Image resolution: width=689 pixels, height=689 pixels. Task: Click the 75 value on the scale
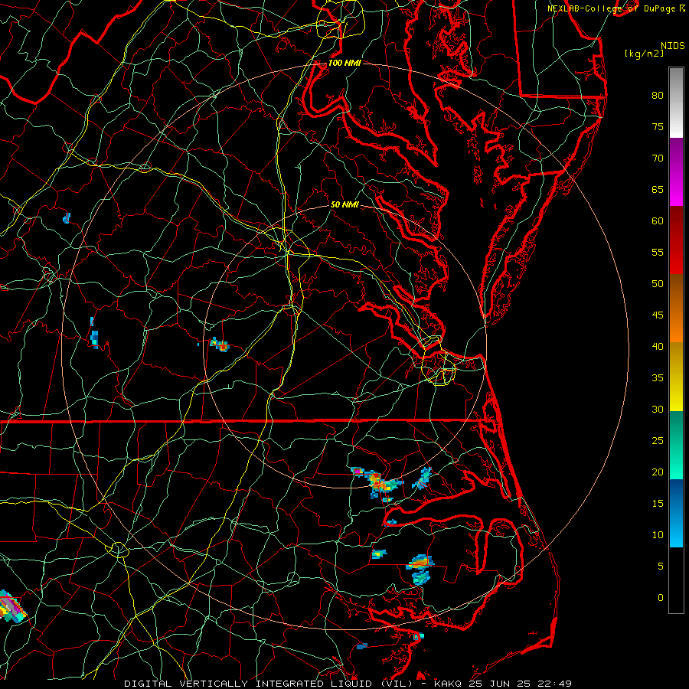tap(658, 126)
